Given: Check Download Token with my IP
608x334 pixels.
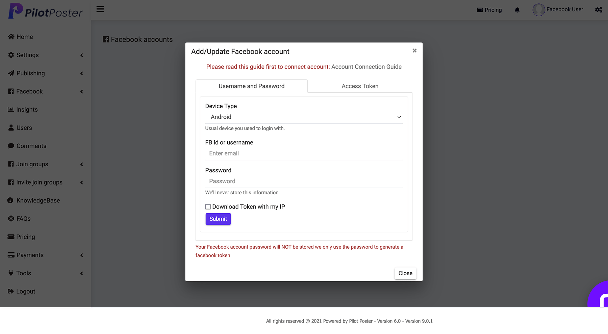Looking at the screenshot, I should pyautogui.click(x=208, y=207).
